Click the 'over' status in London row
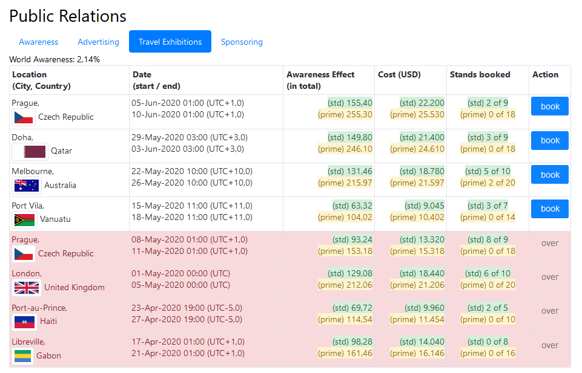This screenshot has width=582, height=373. (550, 277)
